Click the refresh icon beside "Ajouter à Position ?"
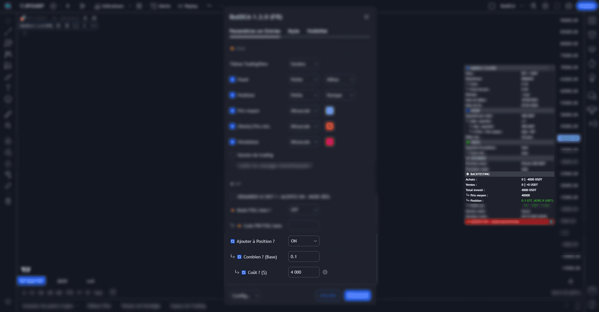The image size is (599, 312). point(232,241)
